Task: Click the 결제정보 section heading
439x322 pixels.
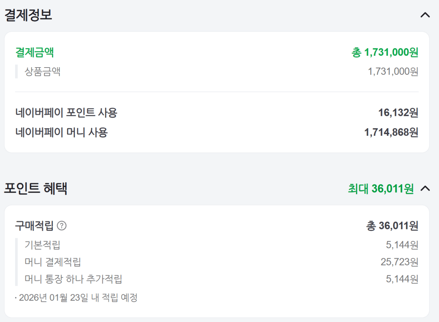Action: (x=28, y=15)
